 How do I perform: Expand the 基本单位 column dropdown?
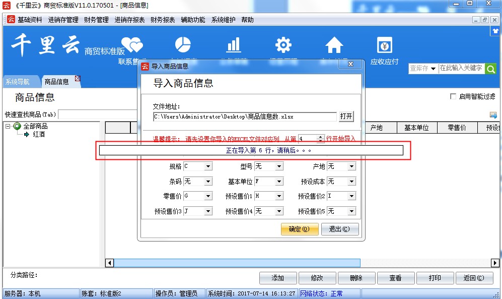click(x=279, y=182)
